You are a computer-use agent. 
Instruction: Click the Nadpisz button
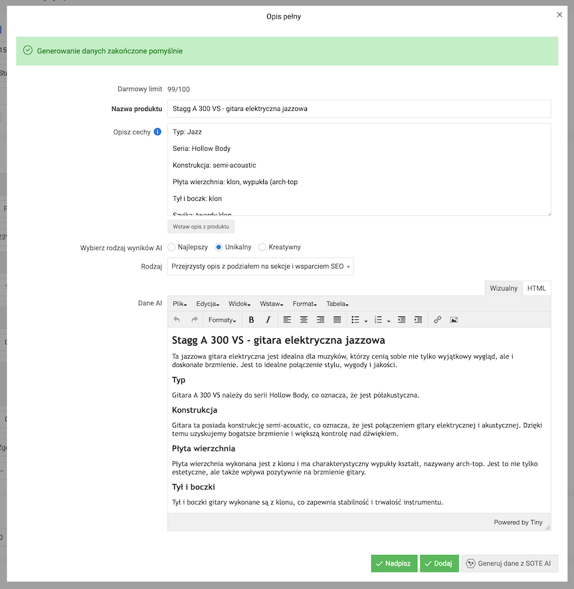[394, 564]
